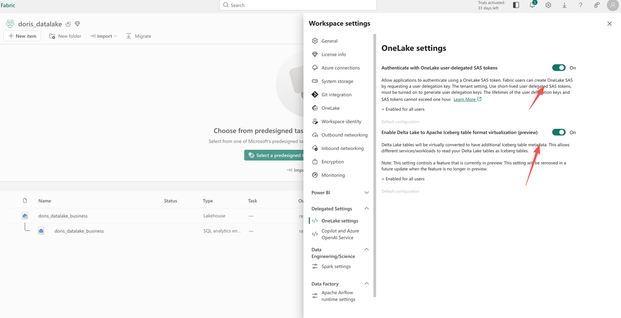
Task: Click the downloads icon in the top bar
Action: coord(564,5)
